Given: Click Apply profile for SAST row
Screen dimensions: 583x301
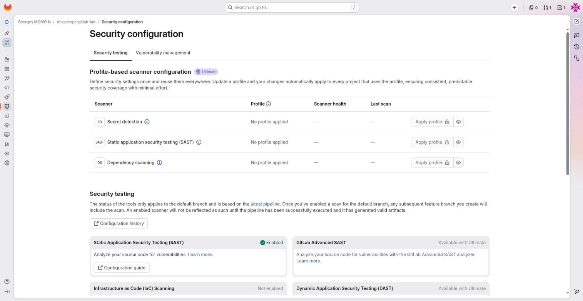Looking at the screenshot, I should (x=432, y=142).
